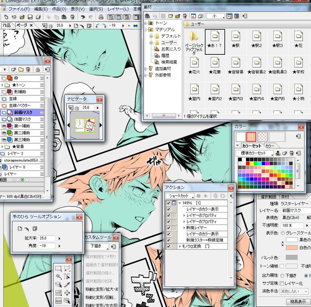Open 表示(V) menu
The width and height of the screenshot is (311, 307).
(78, 9)
